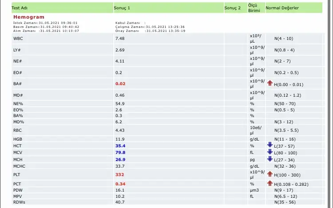333x208 pixels.
Task: Click the RDWs test name row
Action: click(20, 202)
